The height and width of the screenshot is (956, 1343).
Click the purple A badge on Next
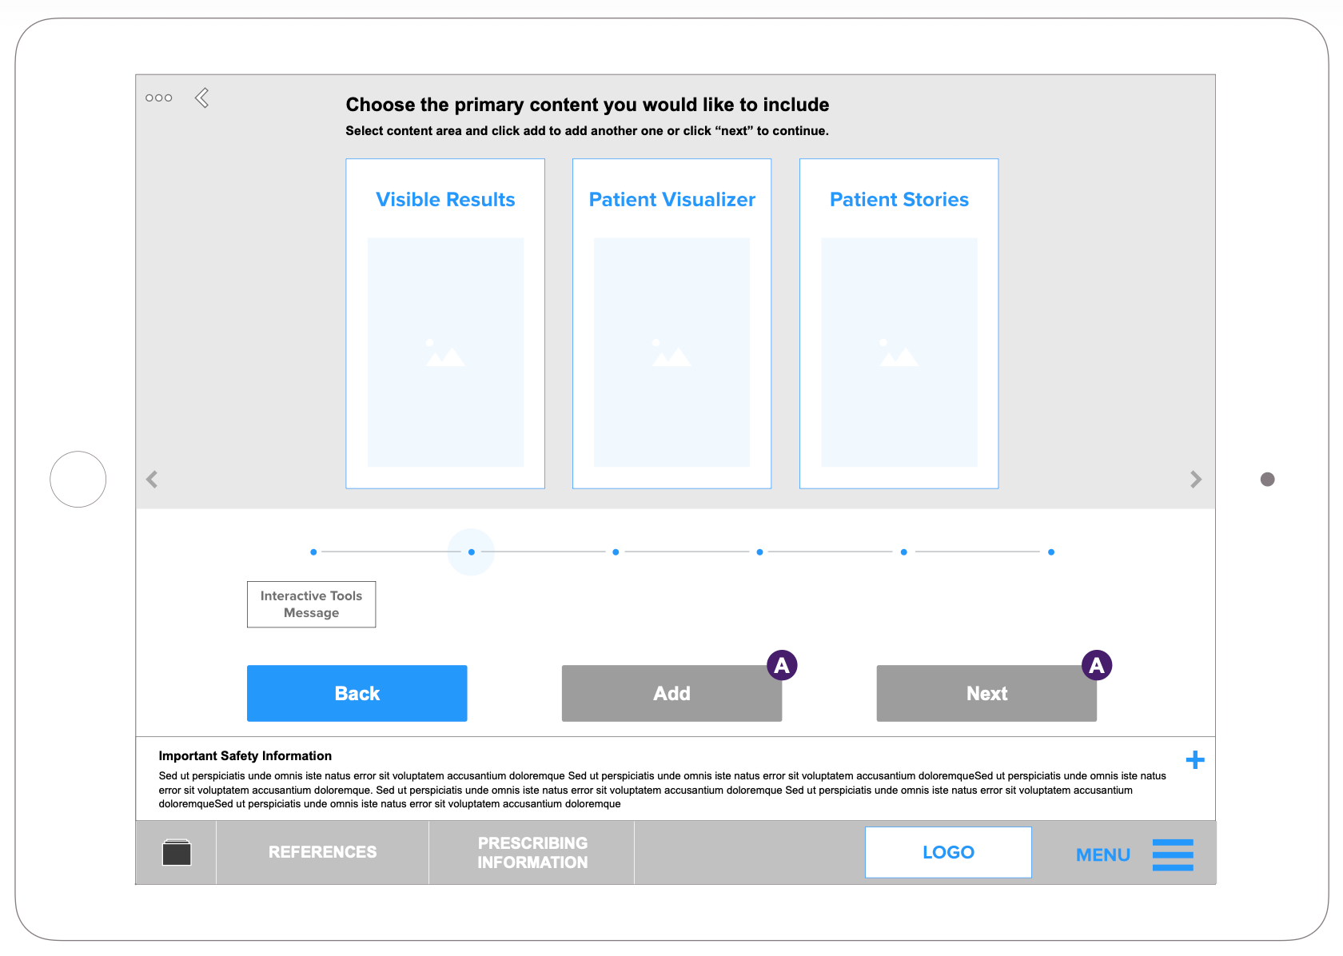click(x=1096, y=665)
